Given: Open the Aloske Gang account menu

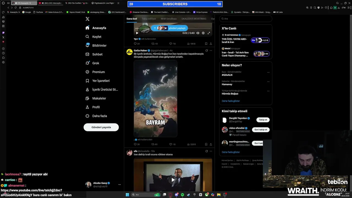Looking at the screenshot, I should [x=103, y=185].
